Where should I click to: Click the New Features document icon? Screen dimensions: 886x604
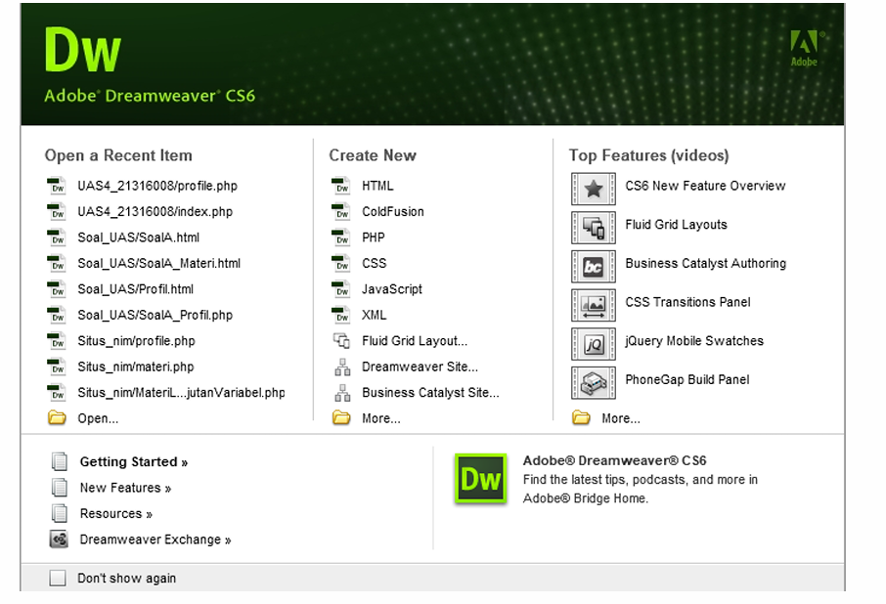(x=60, y=488)
